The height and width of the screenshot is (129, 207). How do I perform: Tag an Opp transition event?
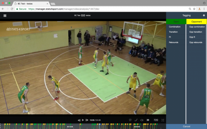[x=196, y=32]
